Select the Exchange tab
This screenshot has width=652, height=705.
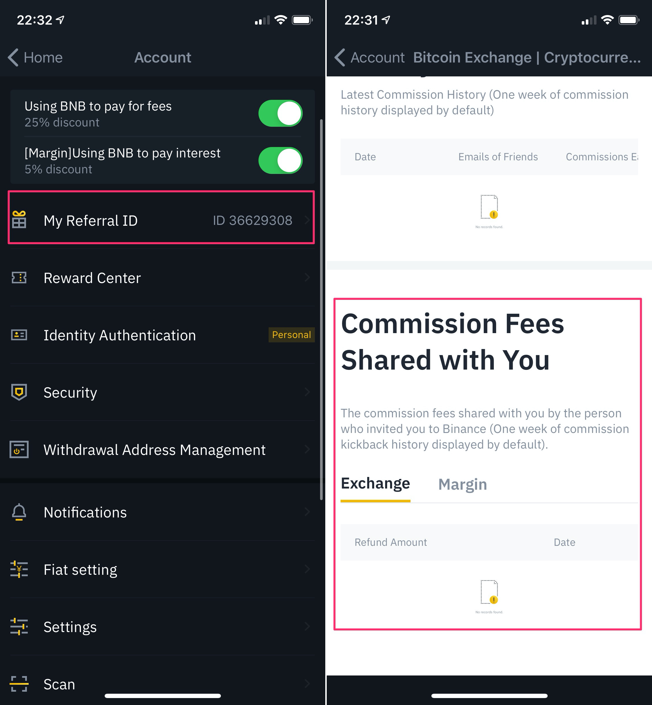(375, 484)
